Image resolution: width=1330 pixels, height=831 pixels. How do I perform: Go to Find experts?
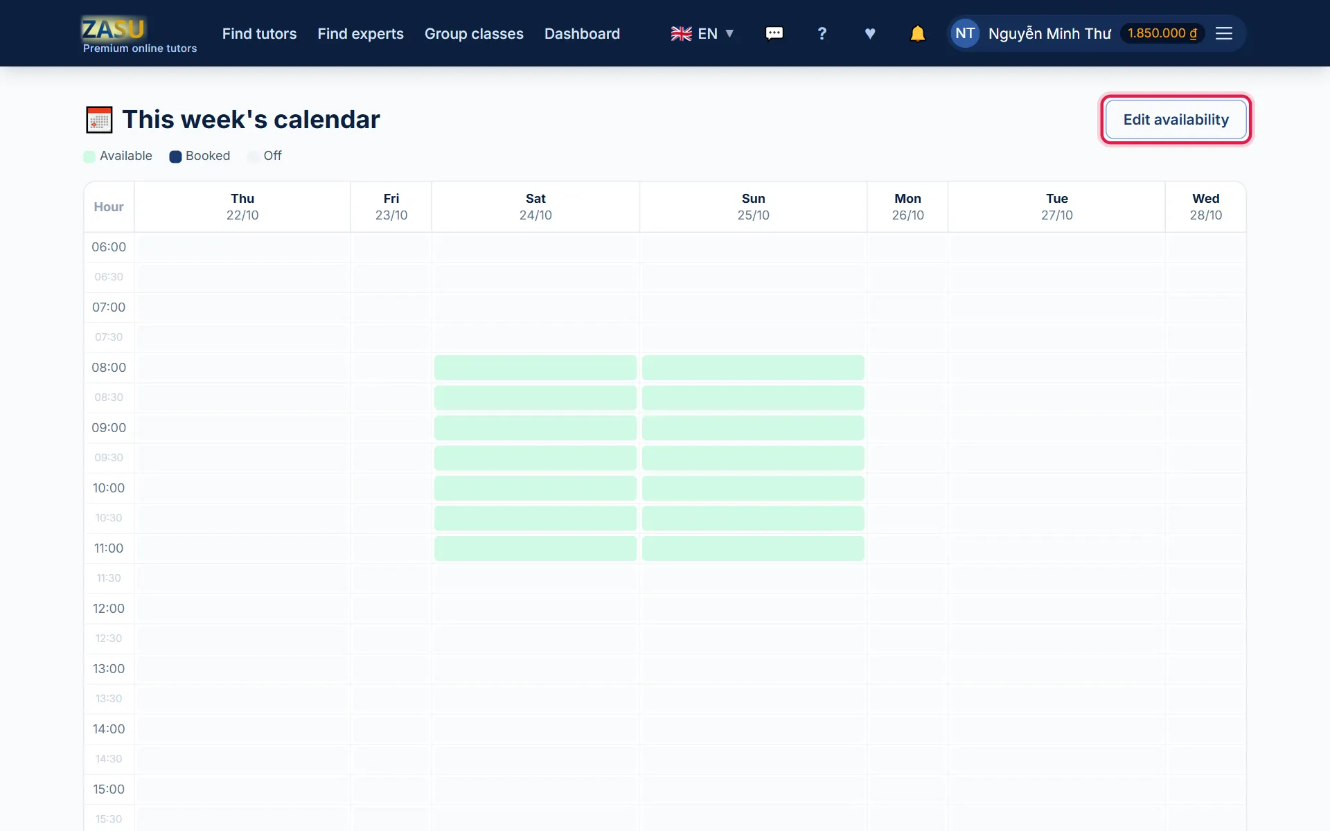[x=360, y=33]
